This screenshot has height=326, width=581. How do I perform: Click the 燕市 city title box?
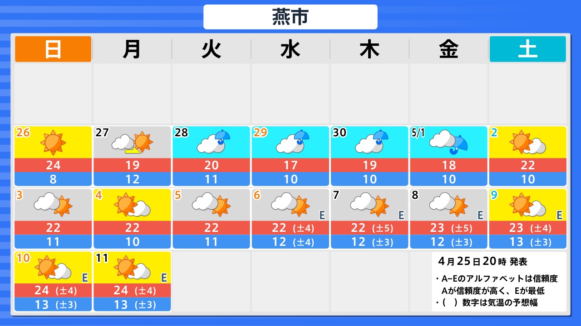(x=290, y=17)
